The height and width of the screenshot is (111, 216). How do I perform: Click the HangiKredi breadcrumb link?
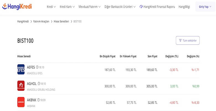(x=23, y=21)
